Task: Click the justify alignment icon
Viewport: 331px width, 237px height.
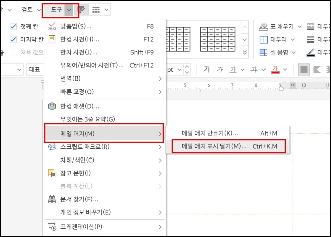Action: 304,70
